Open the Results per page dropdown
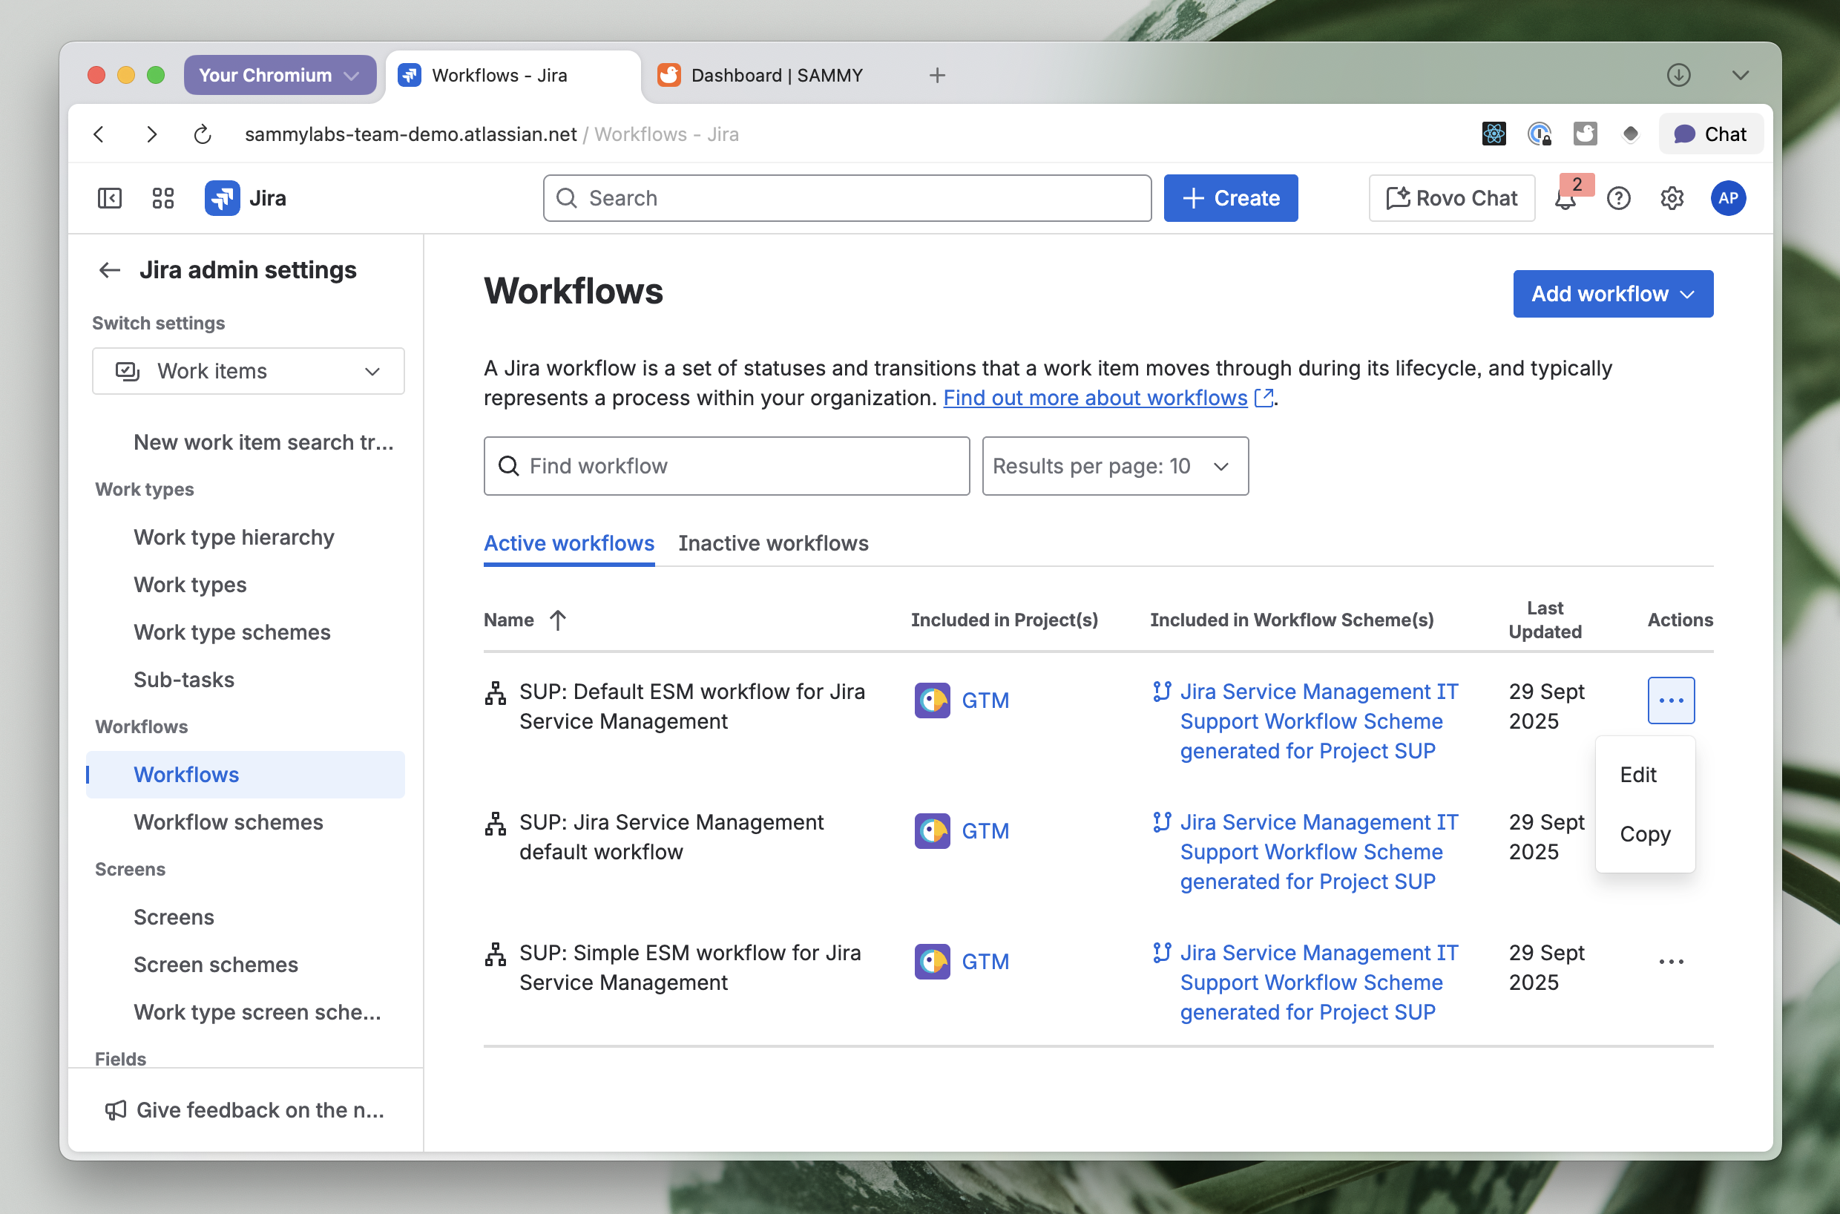Image resolution: width=1840 pixels, height=1214 pixels. coord(1114,466)
